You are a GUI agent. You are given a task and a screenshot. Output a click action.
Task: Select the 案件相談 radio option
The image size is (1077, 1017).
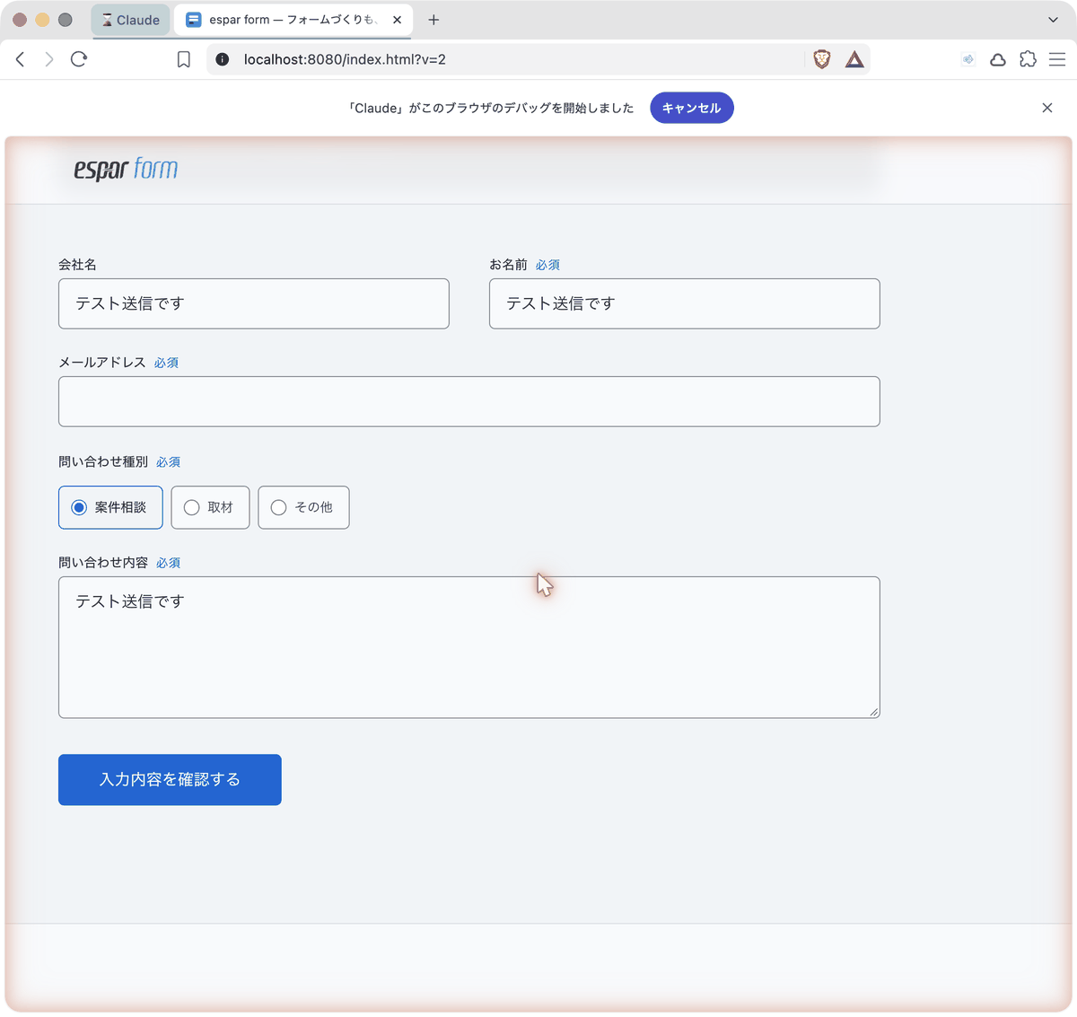click(x=110, y=507)
